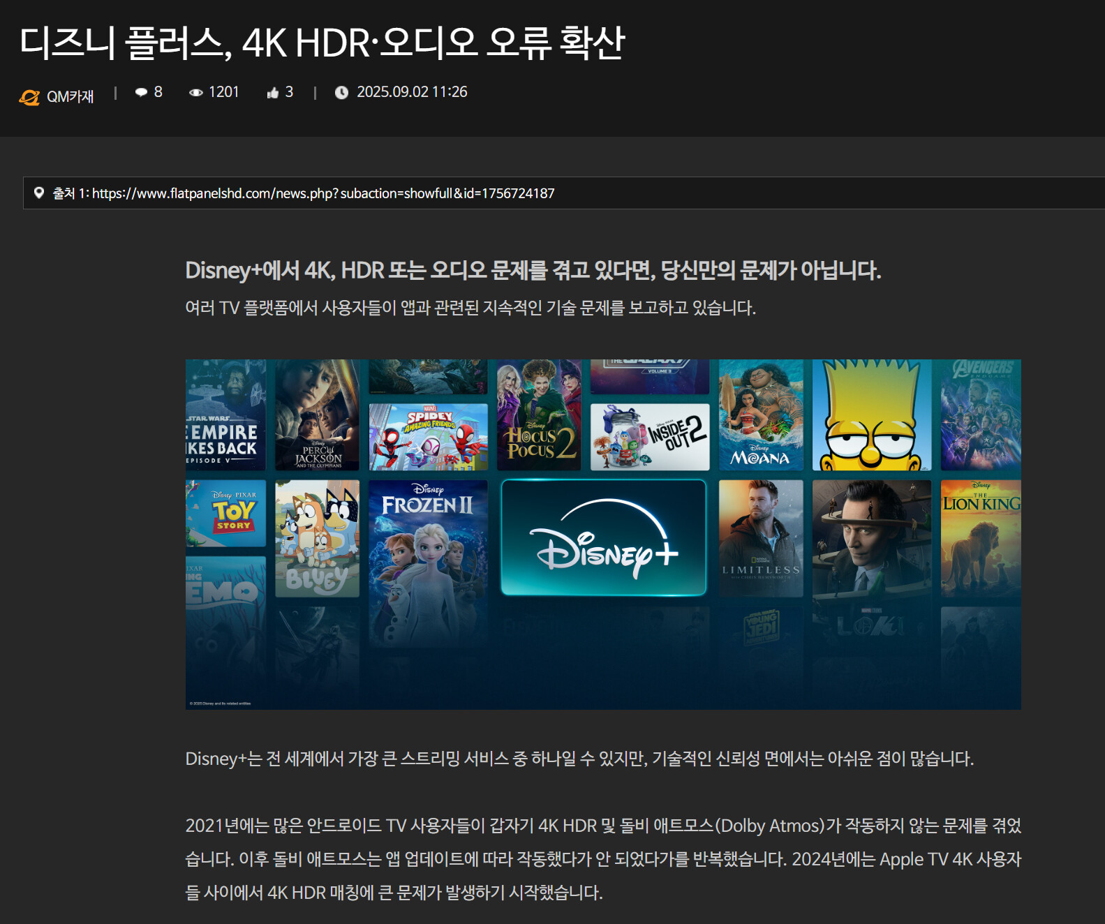Click the Moana poster
This screenshot has height=924, width=1105.
pos(761,415)
